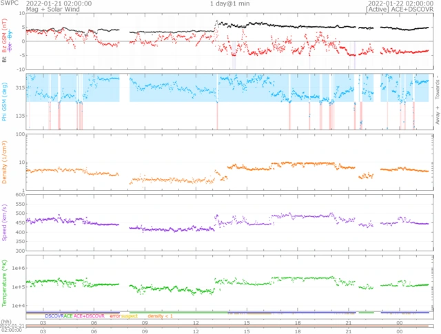Click the 12 hour tick on timeline
The height and width of the screenshot is (334, 441).
click(x=196, y=322)
